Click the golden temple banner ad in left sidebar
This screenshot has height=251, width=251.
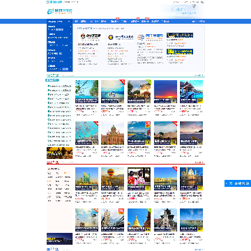tap(59, 153)
